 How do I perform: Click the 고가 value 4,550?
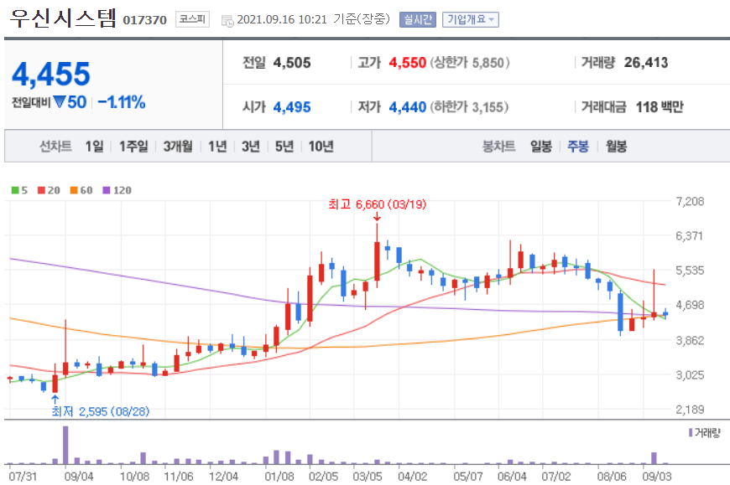click(x=407, y=62)
